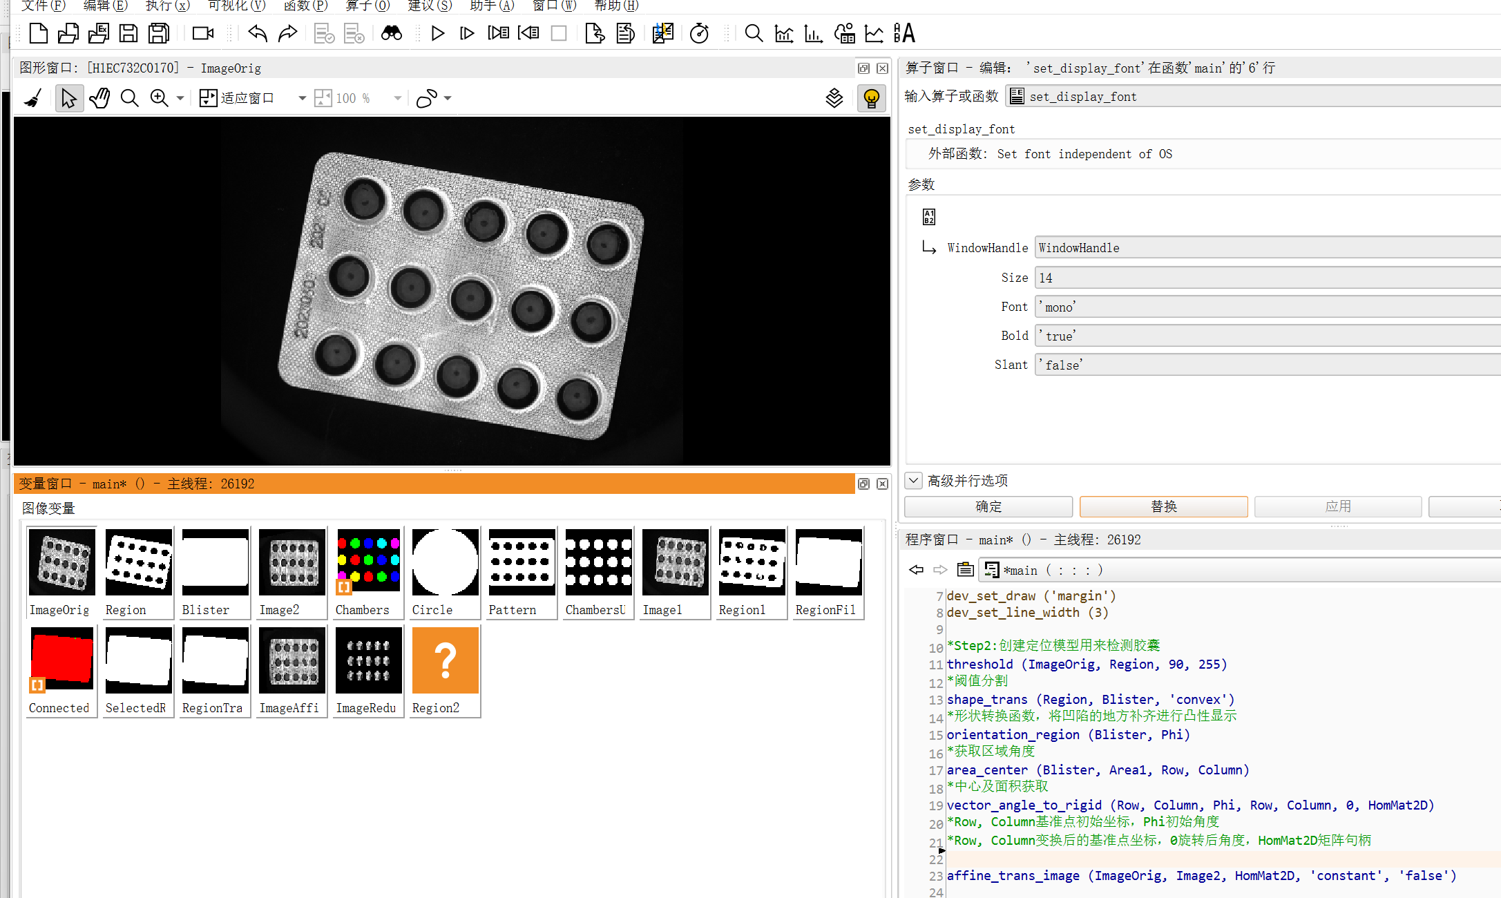Click the affine_trans_image code line

(x=1201, y=876)
